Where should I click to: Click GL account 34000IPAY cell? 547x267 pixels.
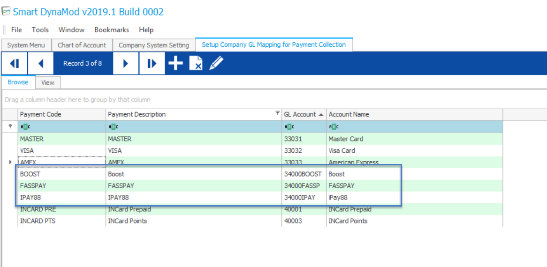coord(304,197)
